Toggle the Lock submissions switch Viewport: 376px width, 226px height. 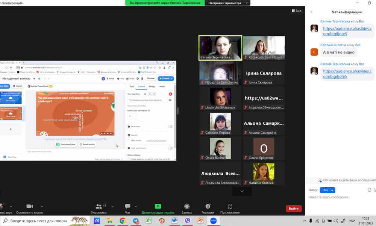[x=170, y=148]
